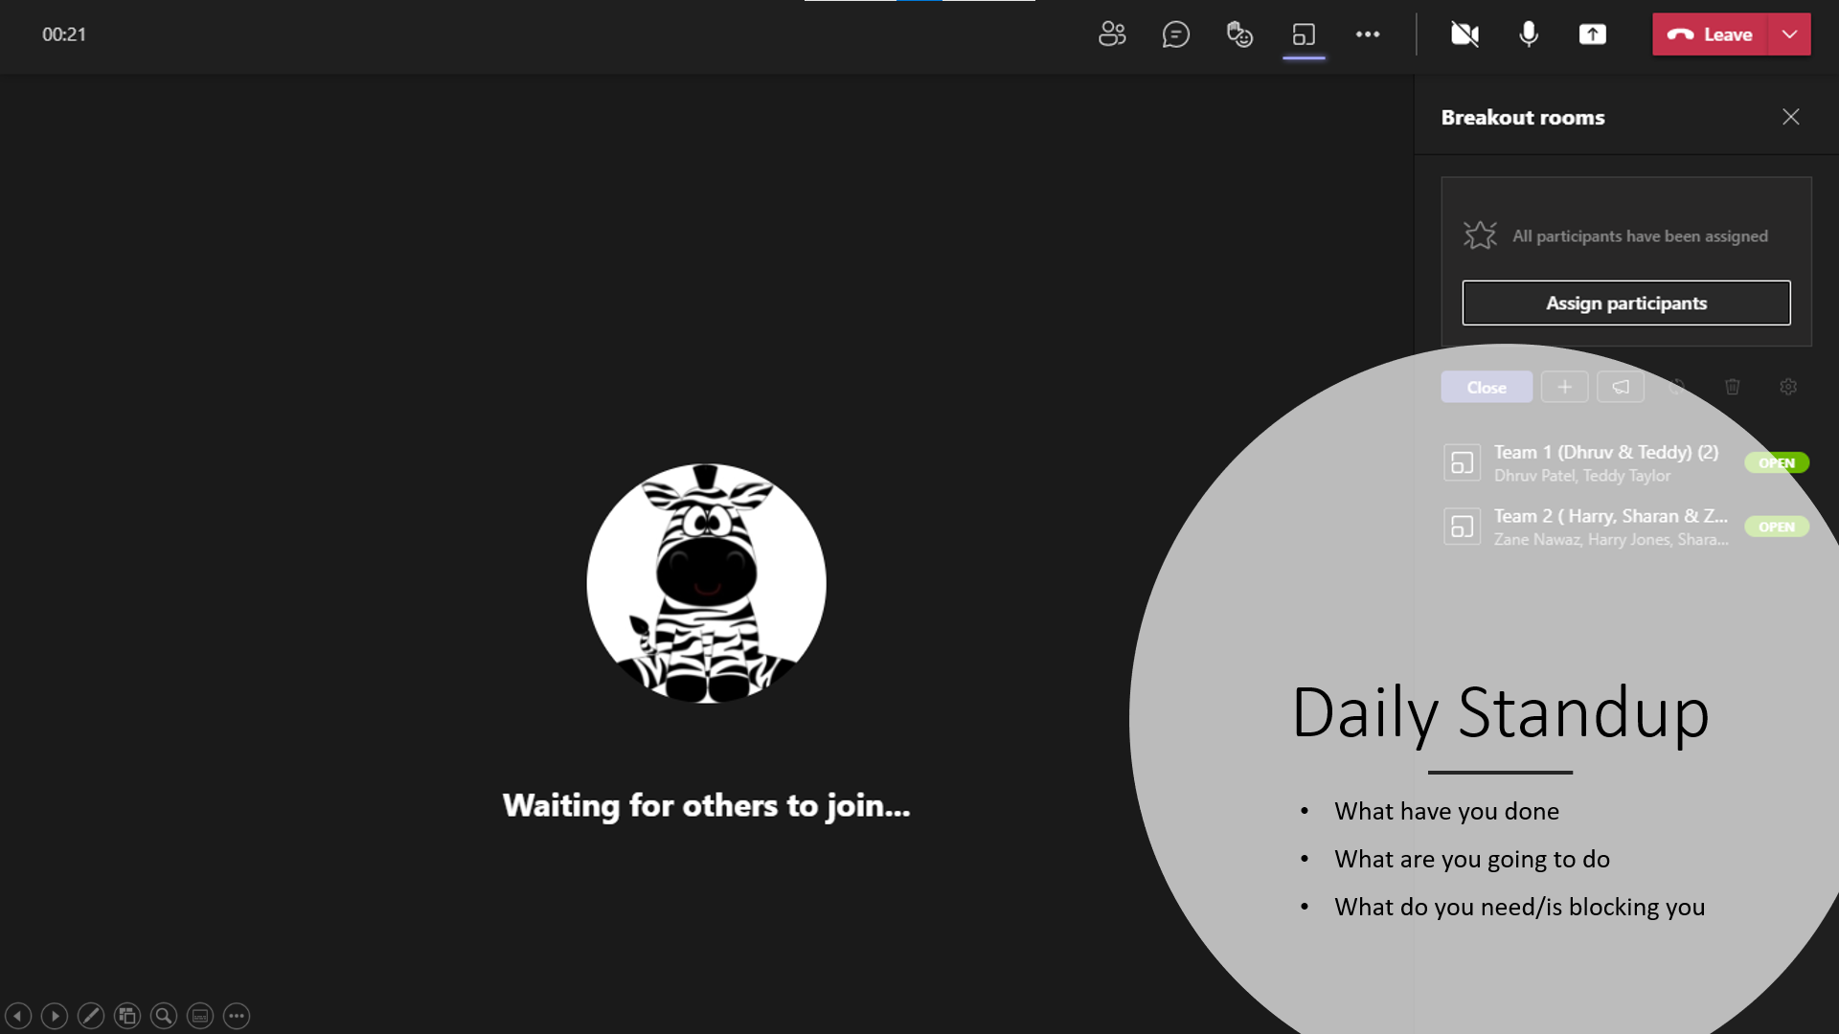Click 'Waiting for others to join...' text
Image resolution: width=1839 pixels, height=1034 pixels.
(706, 806)
